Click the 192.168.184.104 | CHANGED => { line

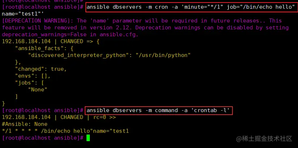pos(51,41)
